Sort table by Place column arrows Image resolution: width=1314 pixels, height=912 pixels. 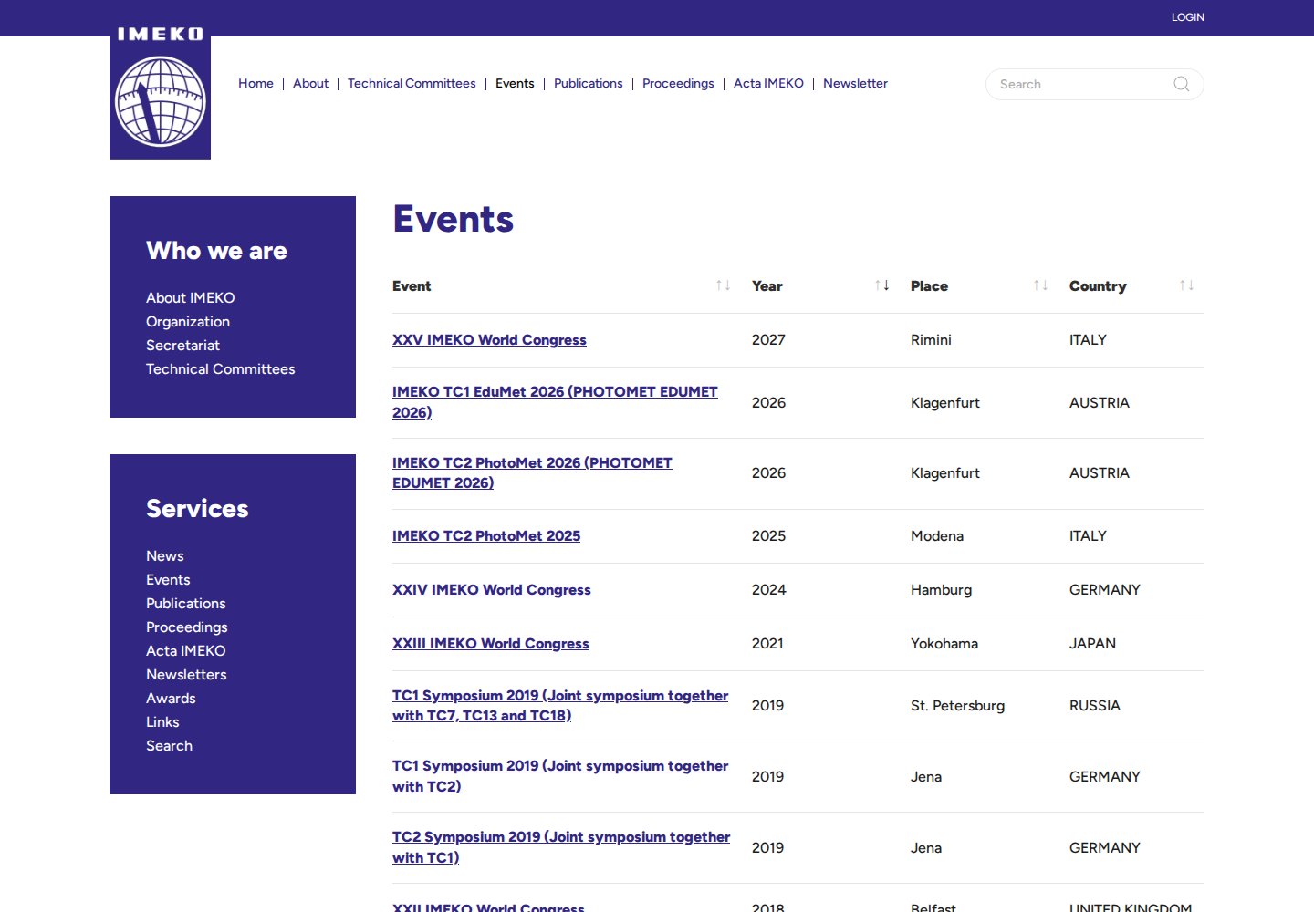pyautogui.click(x=1040, y=285)
